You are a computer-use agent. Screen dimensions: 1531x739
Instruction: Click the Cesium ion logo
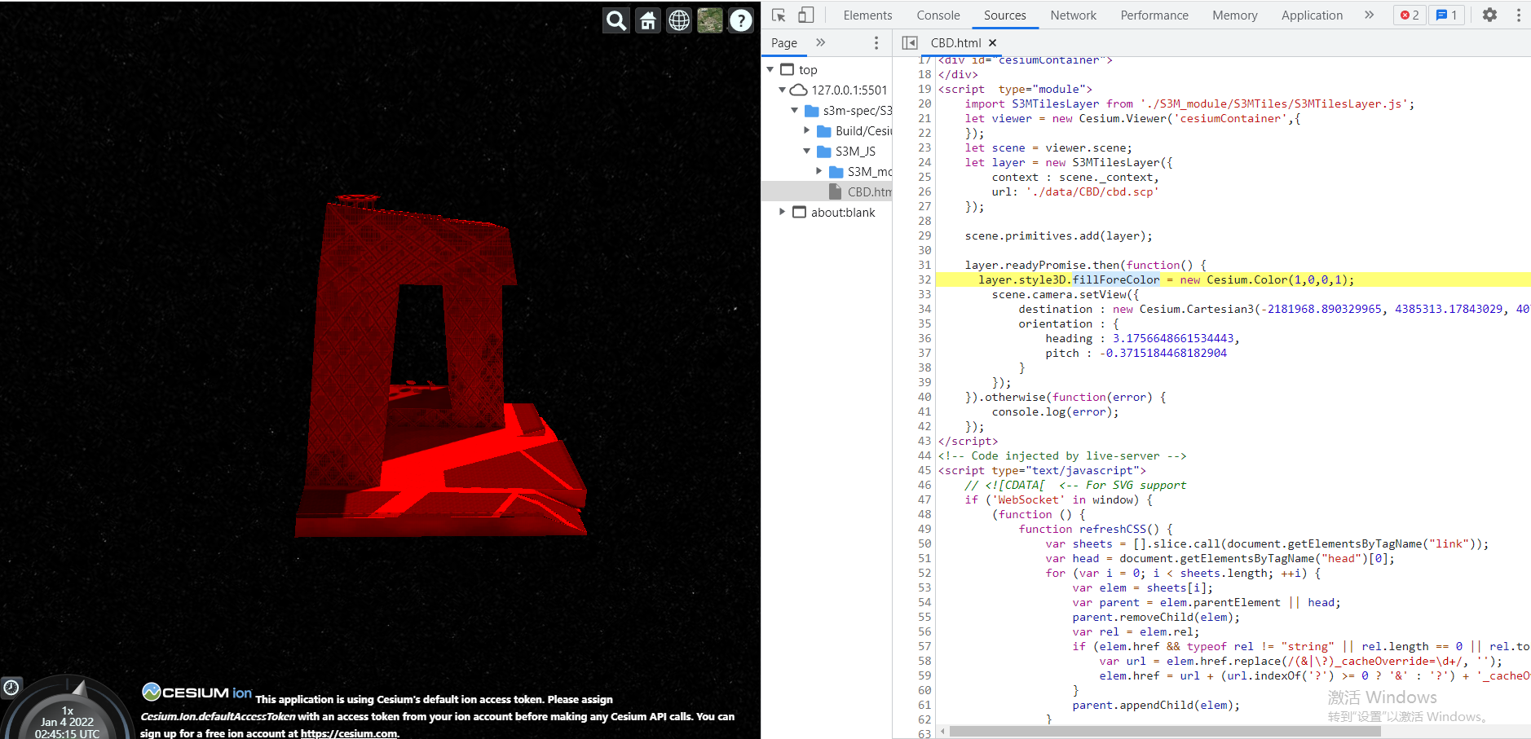point(196,692)
